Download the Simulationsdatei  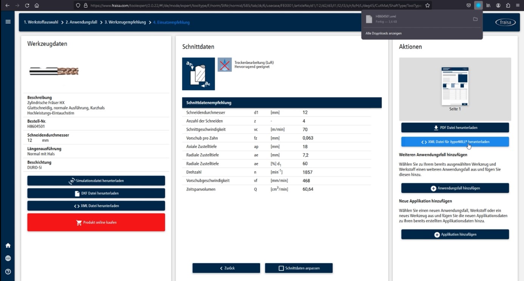[96, 181]
